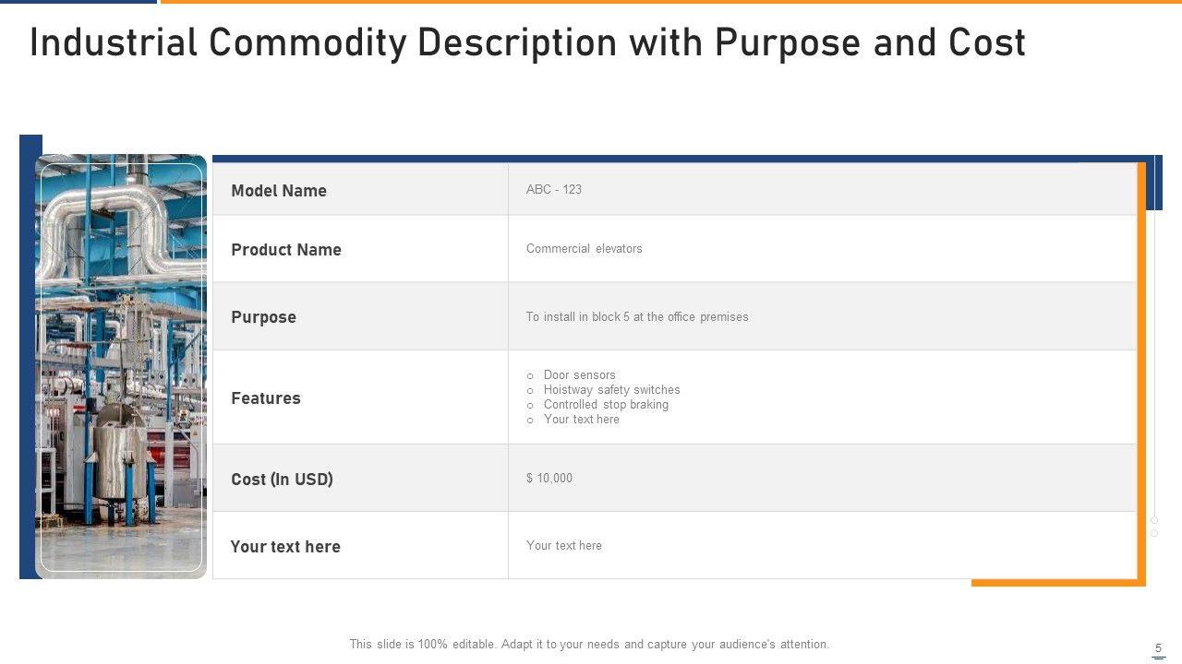
Task: Select the ABC - 123 value
Action: [554, 190]
